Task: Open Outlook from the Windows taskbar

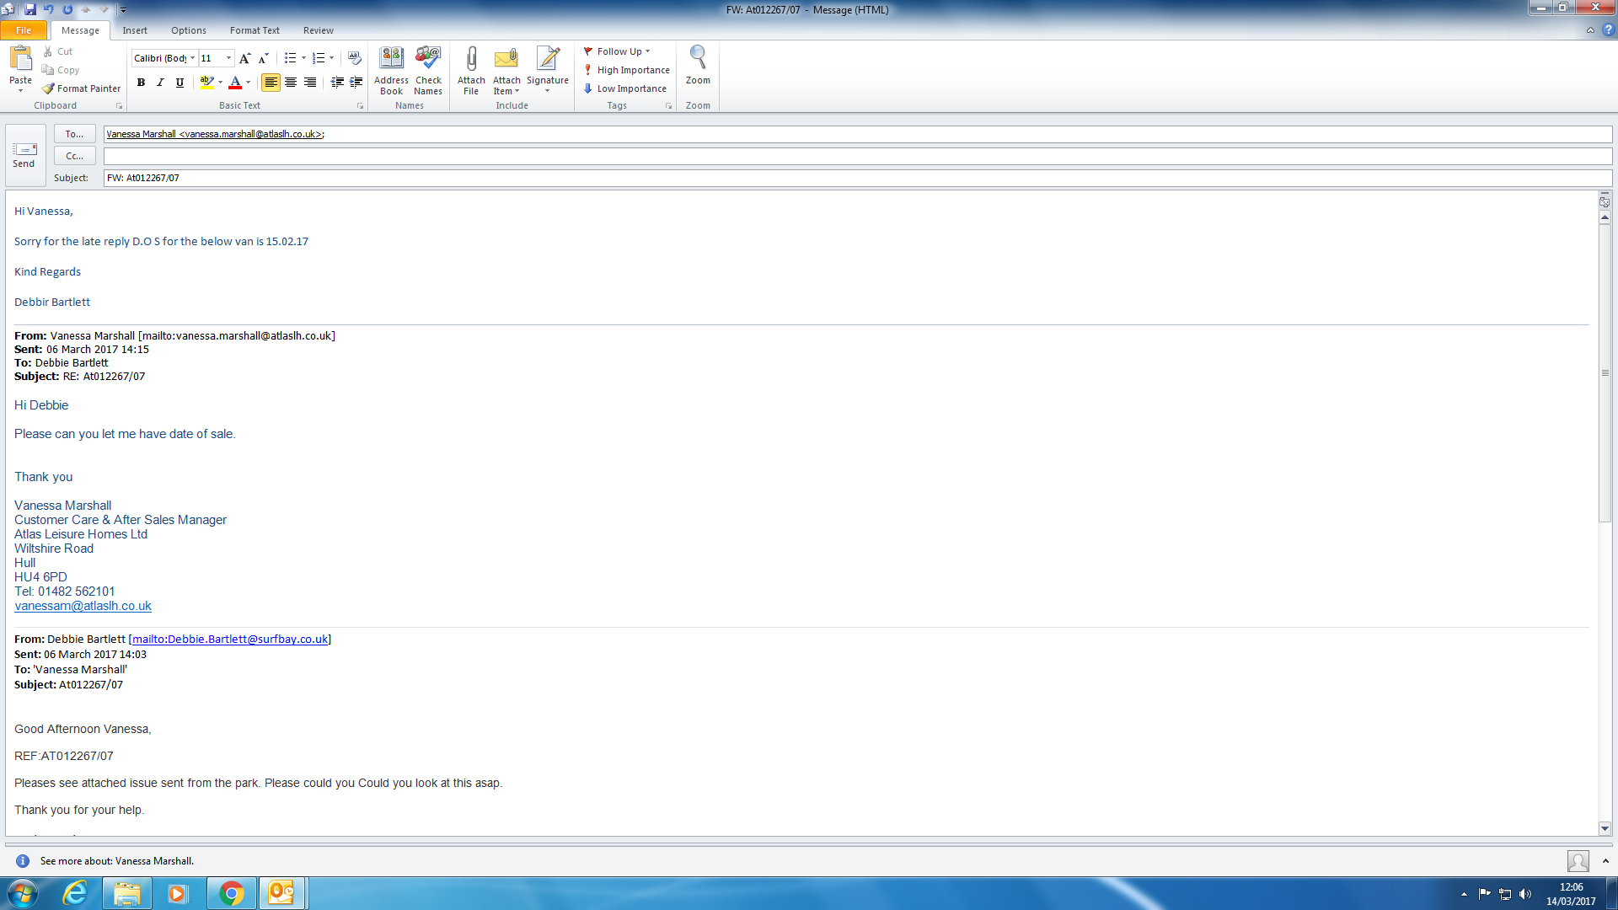Action: (281, 892)
